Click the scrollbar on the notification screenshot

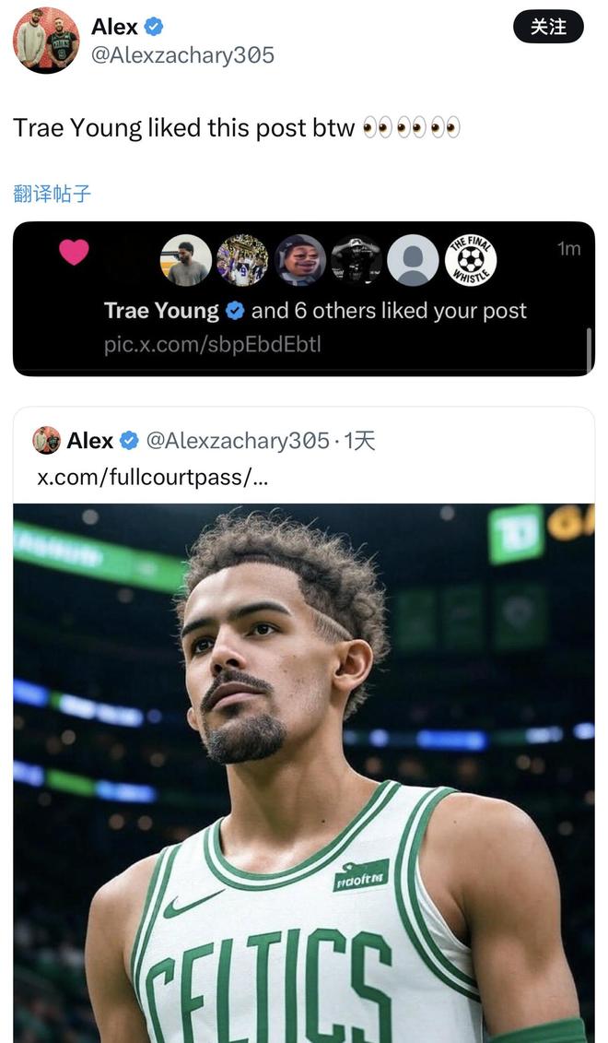[589, 349]
